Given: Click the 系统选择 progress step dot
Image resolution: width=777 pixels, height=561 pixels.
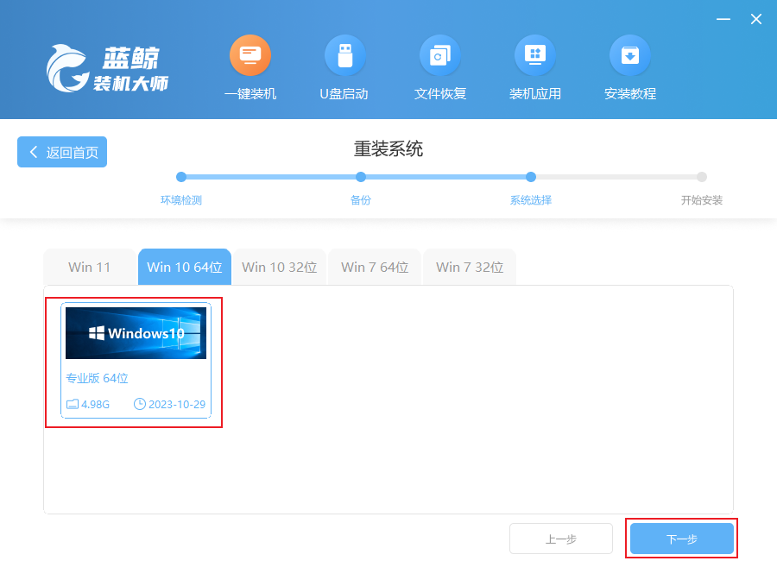Looking at the screenshot, I should point(531,177).
